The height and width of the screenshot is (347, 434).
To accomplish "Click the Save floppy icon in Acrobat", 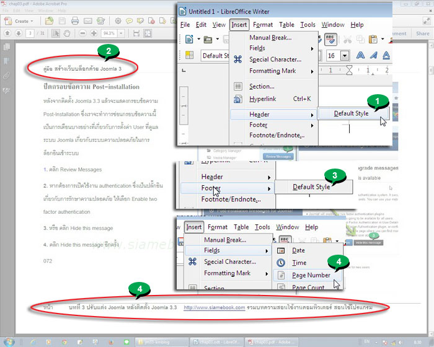I will click(62, 20).
